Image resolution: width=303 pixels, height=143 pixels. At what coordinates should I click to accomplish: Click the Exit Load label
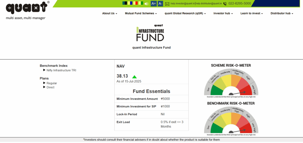[x=123, y=122]
